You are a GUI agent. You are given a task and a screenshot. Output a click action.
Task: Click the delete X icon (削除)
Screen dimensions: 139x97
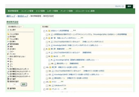[x=8, y=46]
